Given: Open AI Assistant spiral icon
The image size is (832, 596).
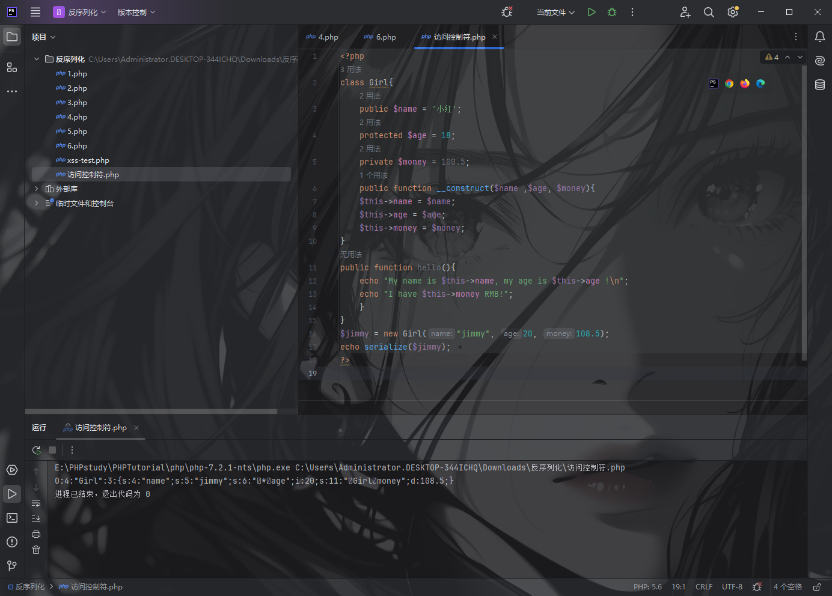Looking at the screenshot, I should click(820, 61).
